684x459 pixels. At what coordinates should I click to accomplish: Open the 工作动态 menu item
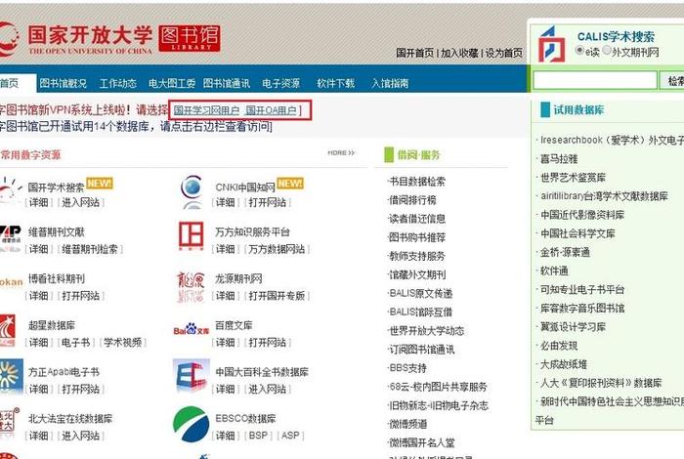pos(118,83)
